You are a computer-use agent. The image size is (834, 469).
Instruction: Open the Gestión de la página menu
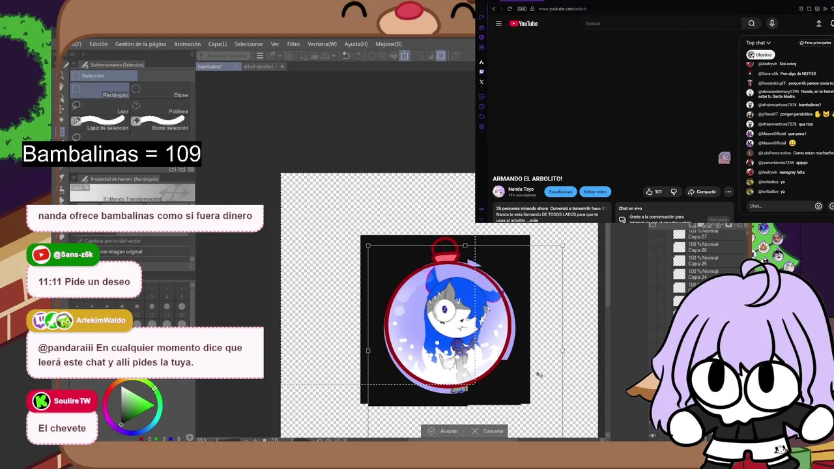(x=141, y=44)
